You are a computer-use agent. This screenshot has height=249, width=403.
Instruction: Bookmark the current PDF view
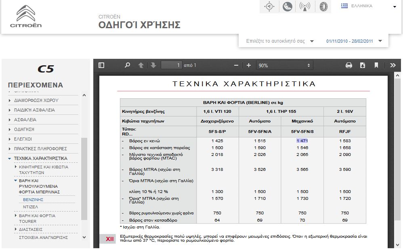[376, 65]
